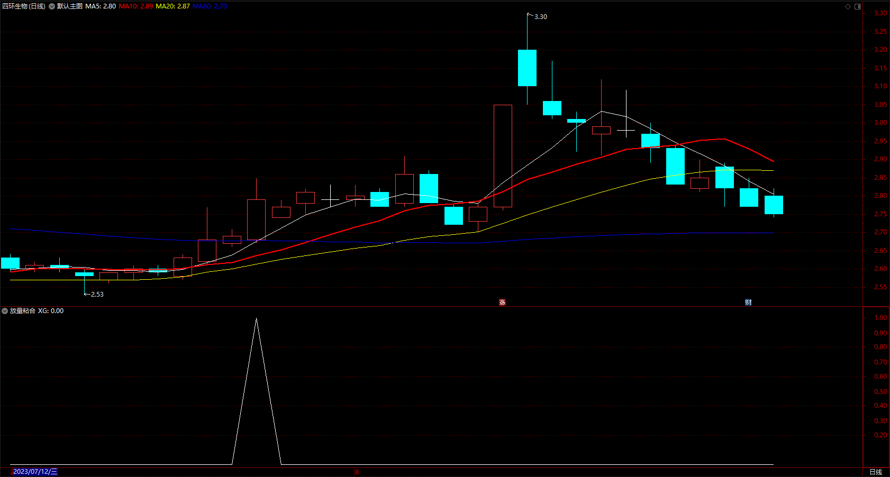This screenshot has height=477, width=890.
Task: Click the 3.00 price axis label
Action: tap(880, 123)
